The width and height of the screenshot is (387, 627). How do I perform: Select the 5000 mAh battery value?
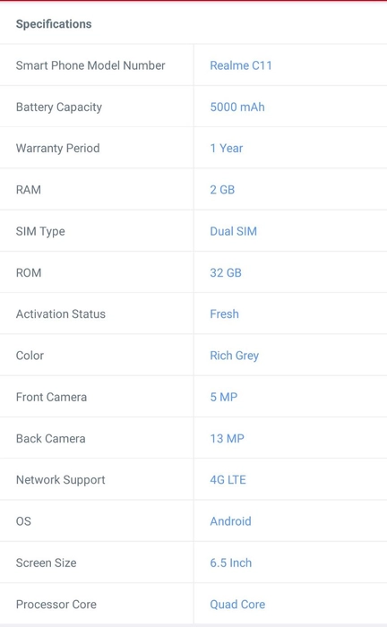(x=237, y=107)
